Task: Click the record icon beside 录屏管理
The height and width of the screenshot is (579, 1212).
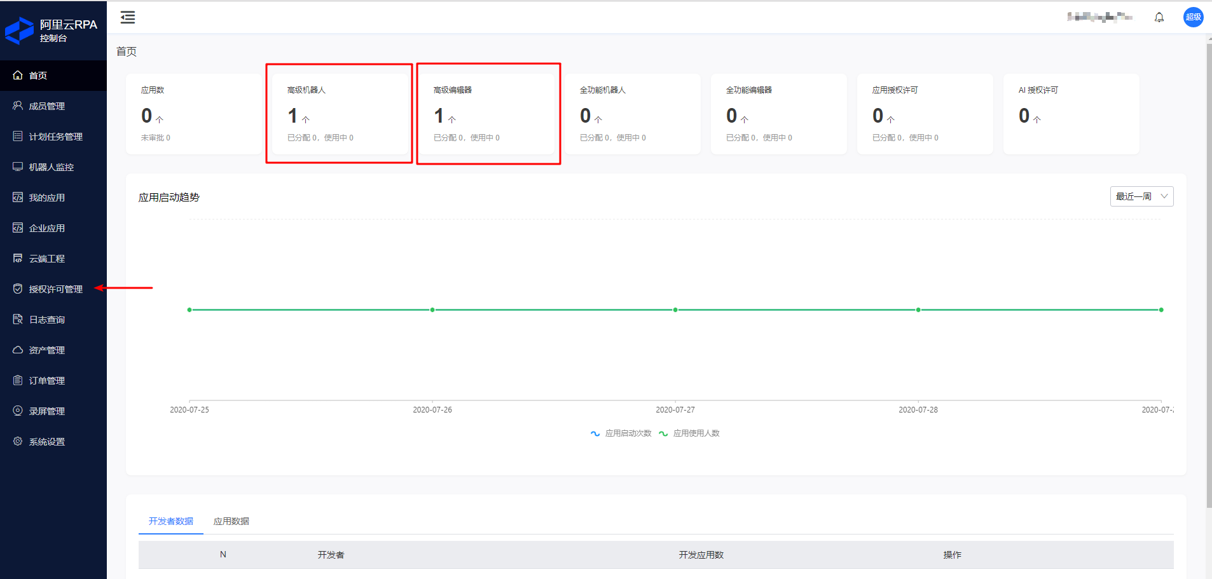Action: click(x=18, y=411)
